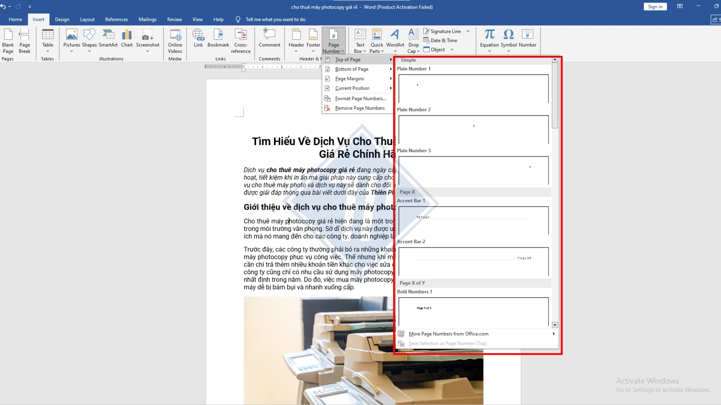
Task: Expand the Bottom of Page submenu
Action: coord(352,69)
